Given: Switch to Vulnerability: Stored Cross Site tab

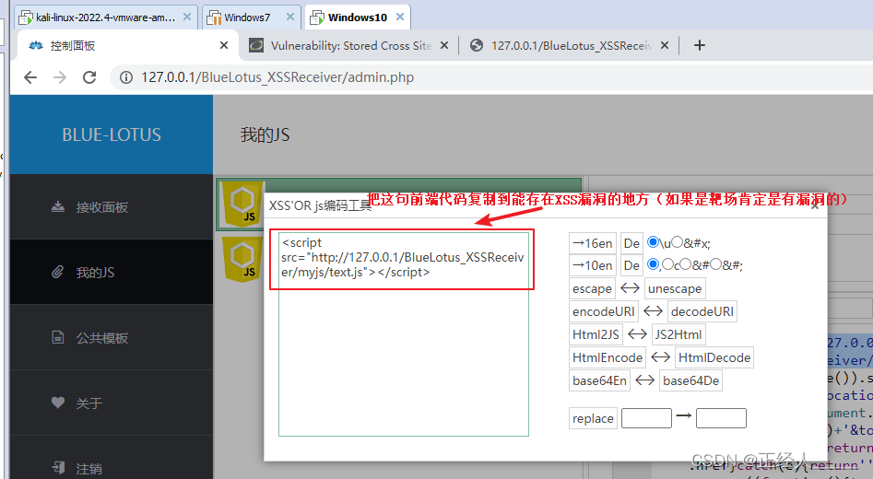Looking at the screenshot, I should coord(350,46).
